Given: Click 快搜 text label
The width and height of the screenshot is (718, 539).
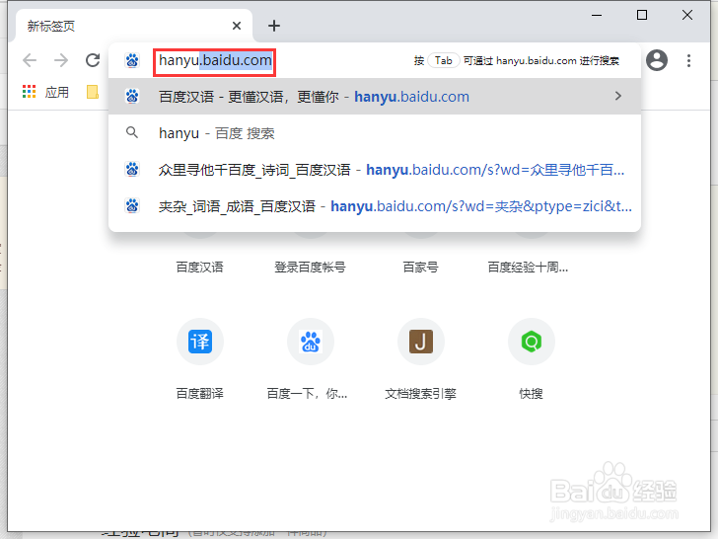Looking at the screenshot, I should pyautogui.click(x=532, y=393).
